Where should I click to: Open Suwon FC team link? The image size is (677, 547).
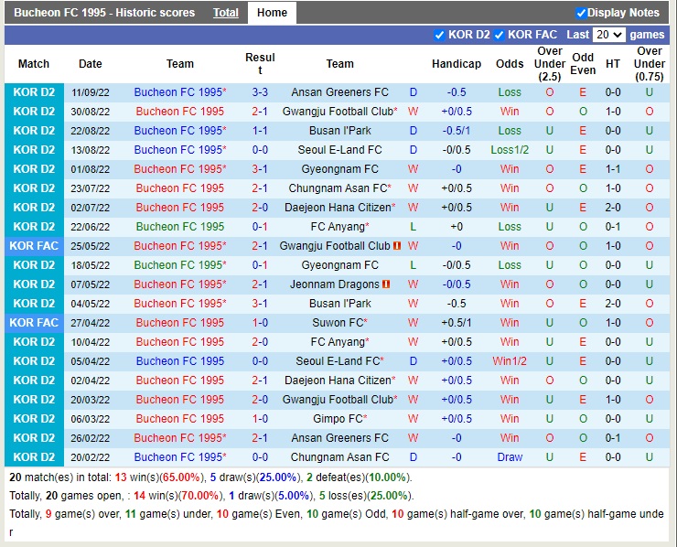339,323
